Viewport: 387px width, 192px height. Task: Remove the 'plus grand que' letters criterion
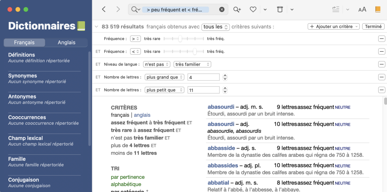[381, 77]
